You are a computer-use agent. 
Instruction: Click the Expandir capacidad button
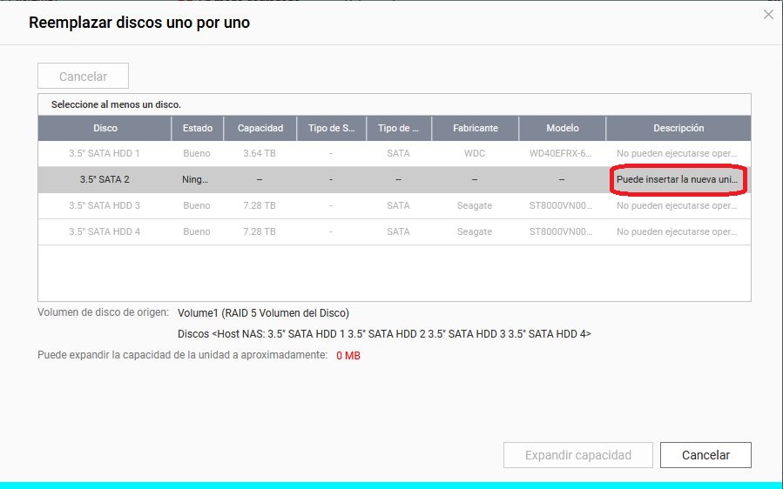[x=577, y=455]
